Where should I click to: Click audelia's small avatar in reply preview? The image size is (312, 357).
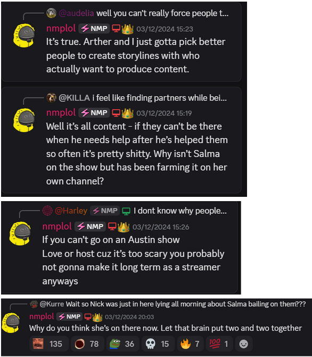(x=51, y=13)
